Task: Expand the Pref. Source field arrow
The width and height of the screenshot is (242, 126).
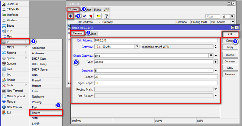Action: (x=216, y=96)
